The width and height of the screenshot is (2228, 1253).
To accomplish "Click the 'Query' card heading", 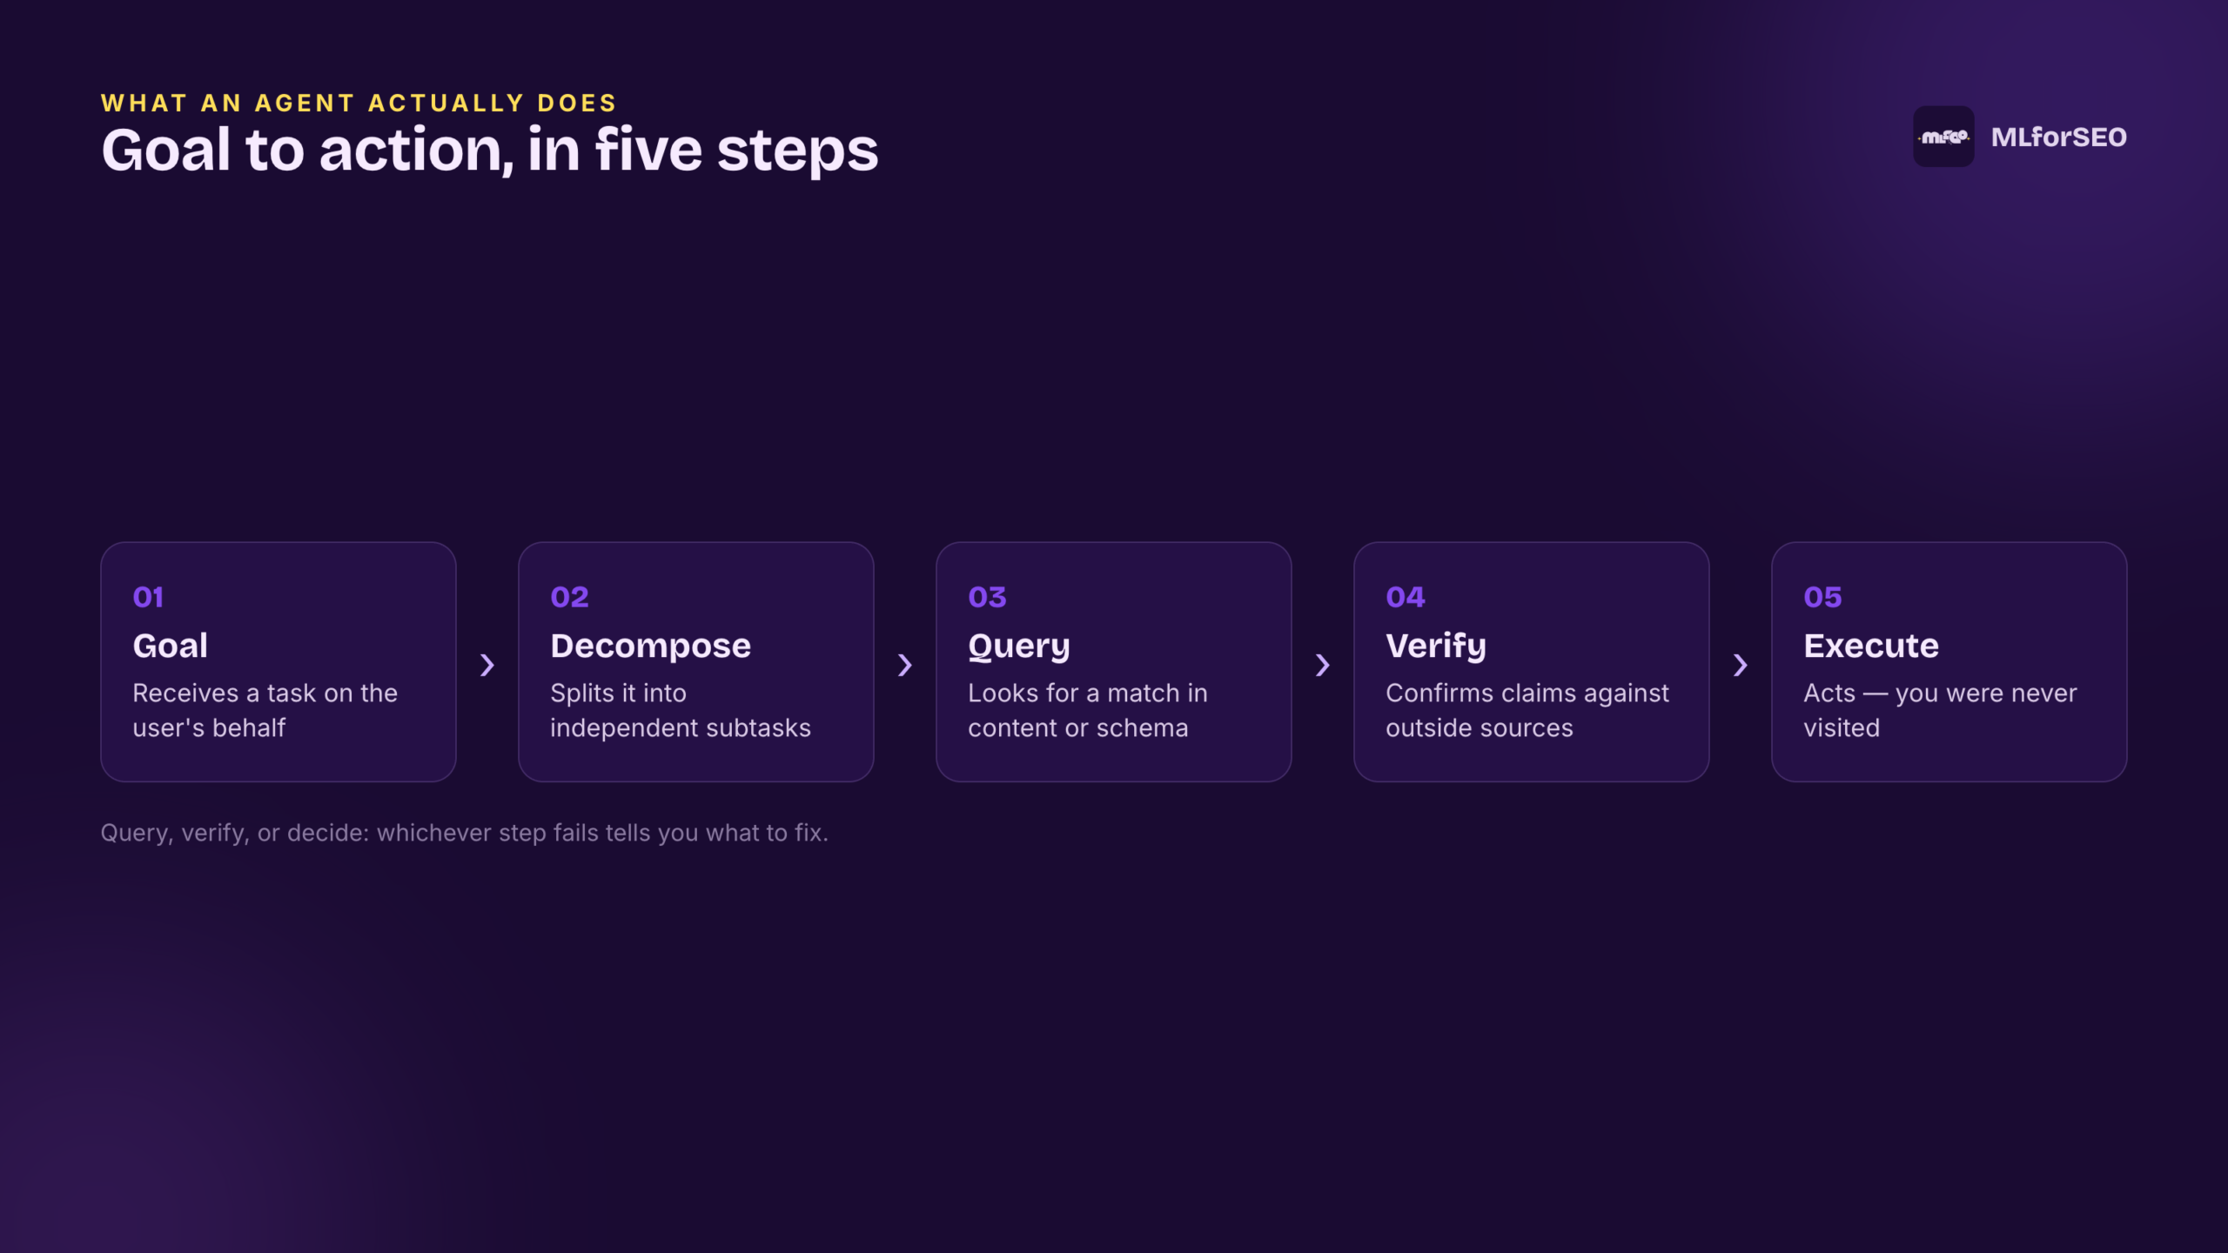I will pos(1019,647).
